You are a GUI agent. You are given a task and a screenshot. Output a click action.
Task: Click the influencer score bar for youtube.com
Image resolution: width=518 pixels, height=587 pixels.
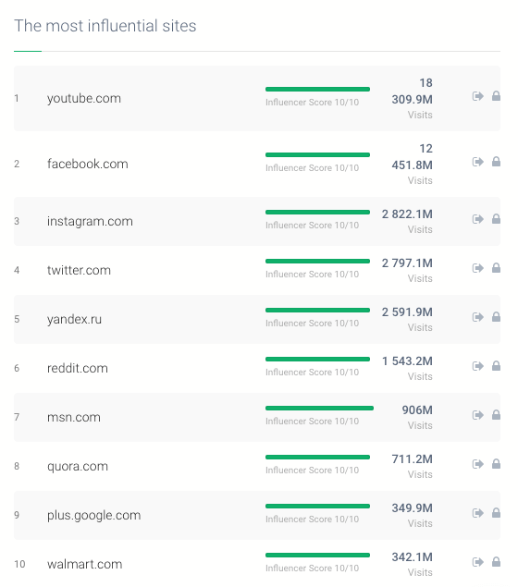click(x=317, y=89)
